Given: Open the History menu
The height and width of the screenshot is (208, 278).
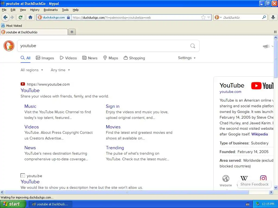Looking at the screenshot, I should [34, 10].
